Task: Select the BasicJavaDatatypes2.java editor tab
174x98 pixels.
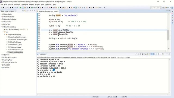Action: [48, 11]
